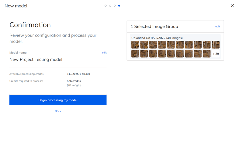Show the +29 remaining images

point(216,54)
